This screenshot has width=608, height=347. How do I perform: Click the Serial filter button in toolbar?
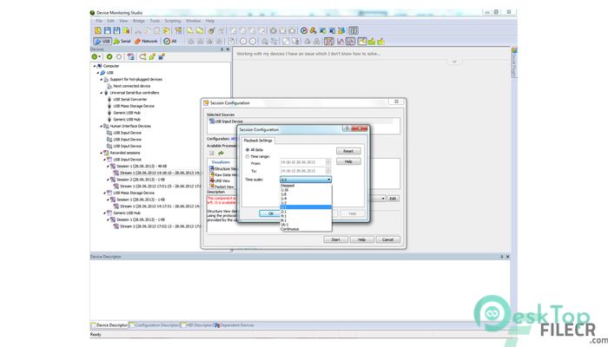pyautogui.click(x=122, y=41)
